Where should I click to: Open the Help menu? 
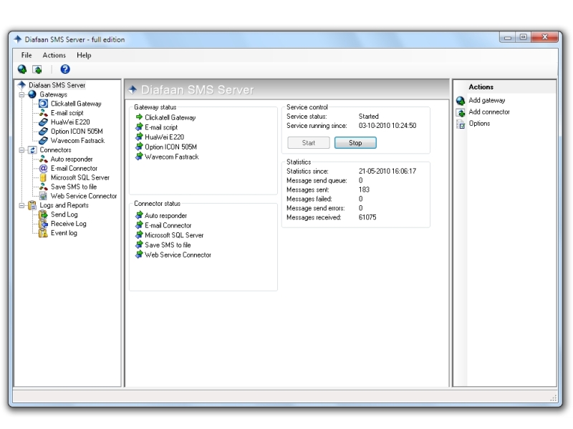pos(84,55)
